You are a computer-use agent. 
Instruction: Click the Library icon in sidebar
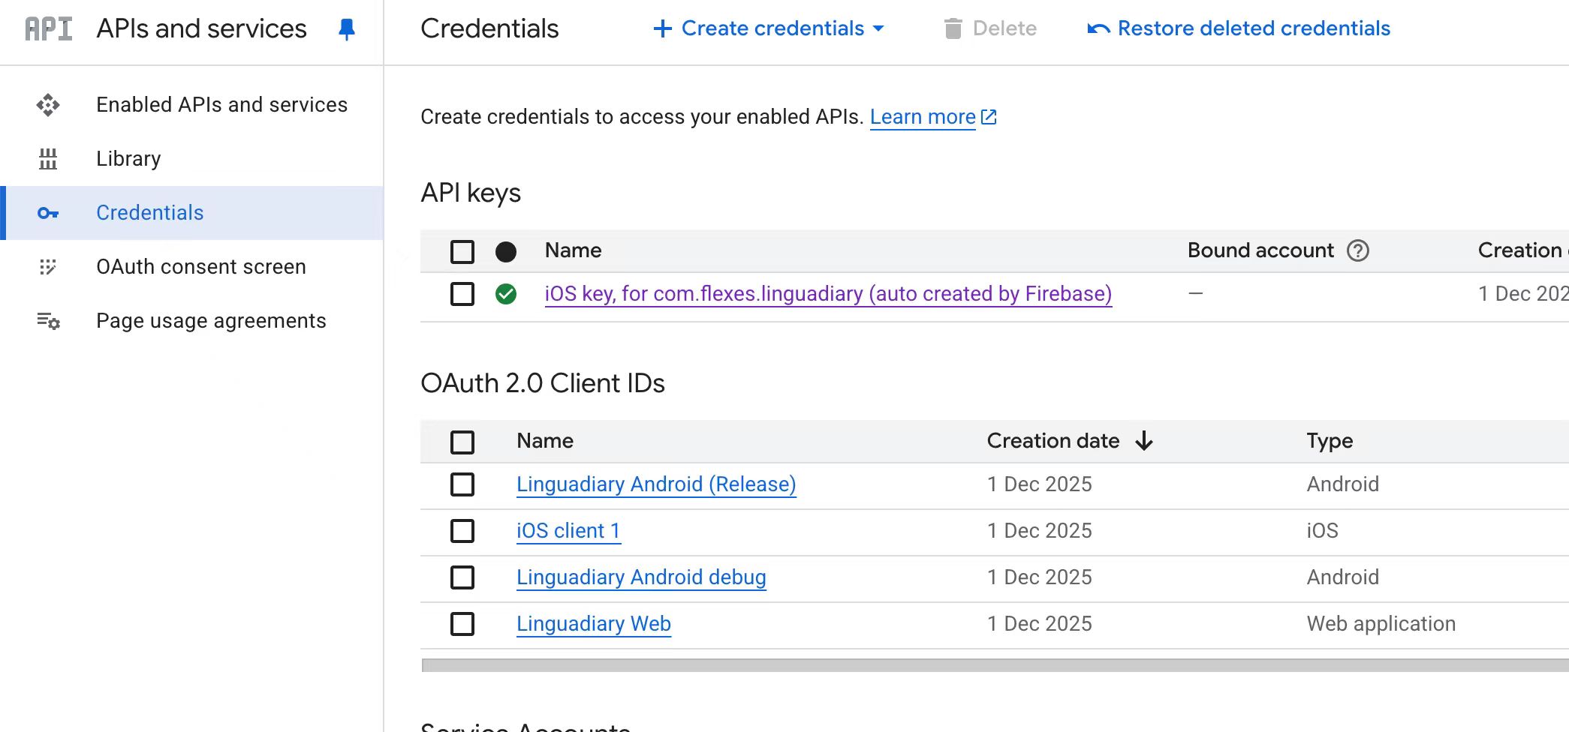(x=48, y=159)
